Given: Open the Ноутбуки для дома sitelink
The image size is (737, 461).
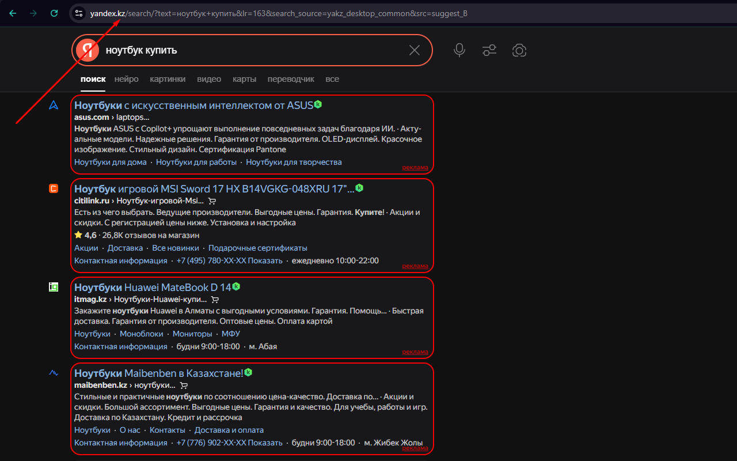Looking at the screenshot, I should (110, 162).
